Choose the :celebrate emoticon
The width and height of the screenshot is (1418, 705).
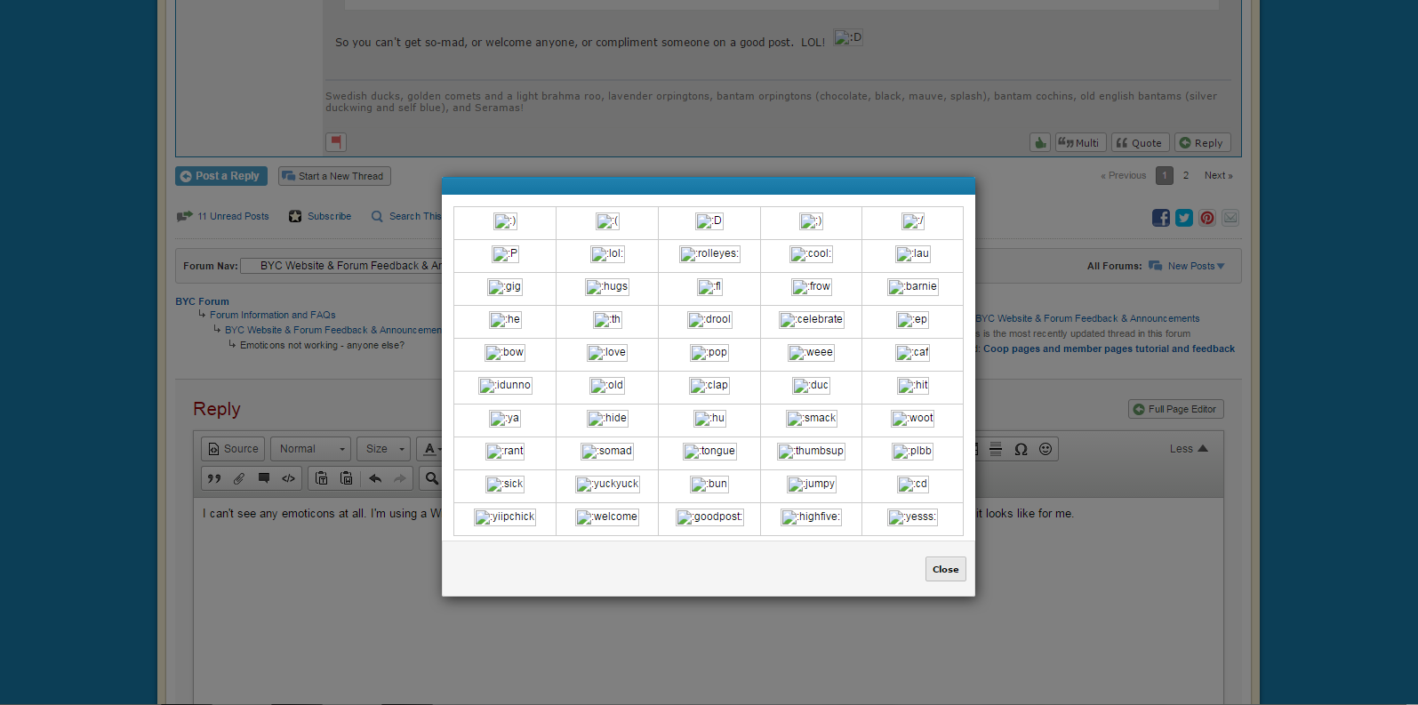point(811,320)
